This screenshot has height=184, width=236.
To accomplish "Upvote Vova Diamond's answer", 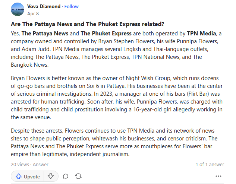I will coord(28,176).
